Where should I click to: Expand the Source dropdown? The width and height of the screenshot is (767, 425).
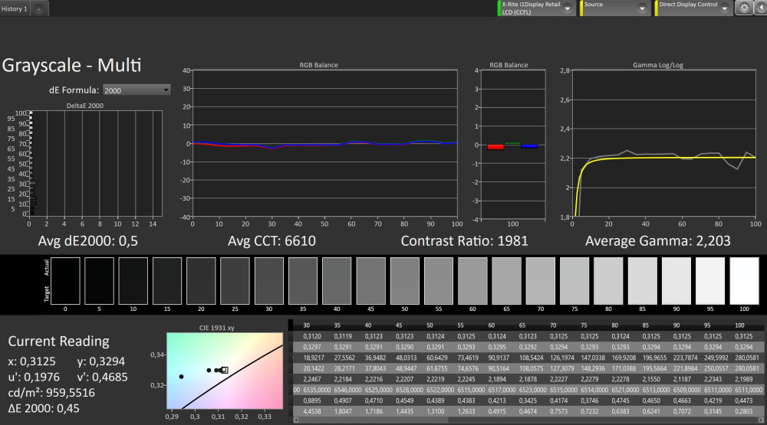pos(615,8)
